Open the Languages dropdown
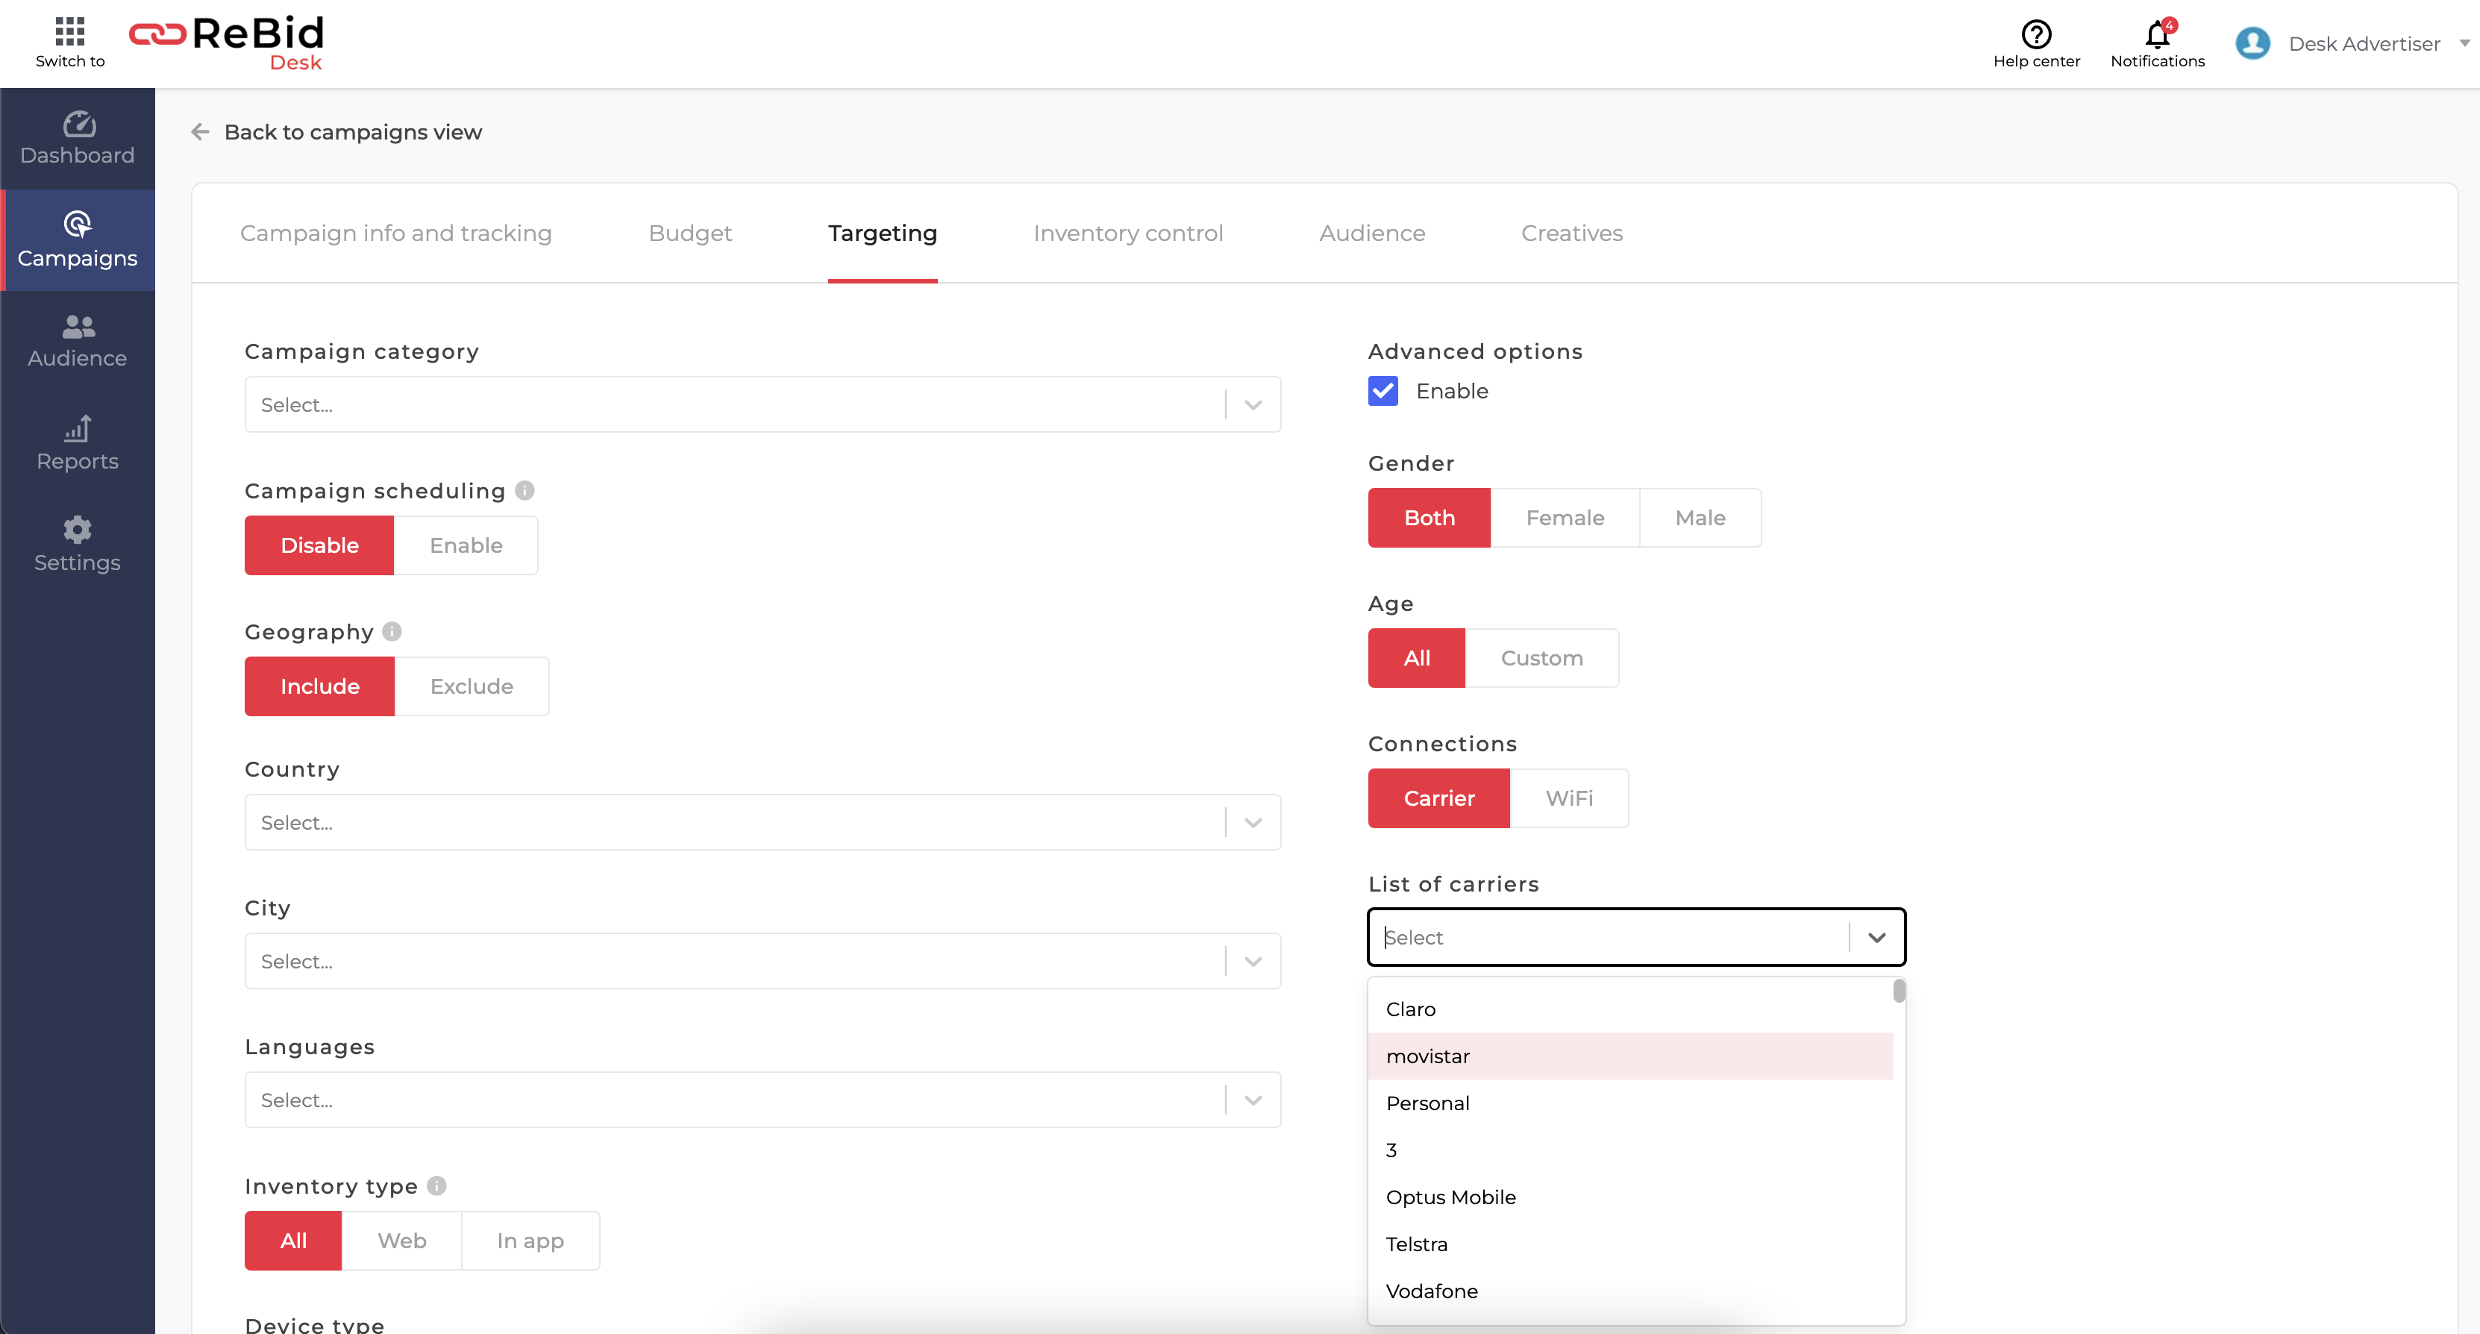This screenshot has height=1334, width=2480. 763,1099
